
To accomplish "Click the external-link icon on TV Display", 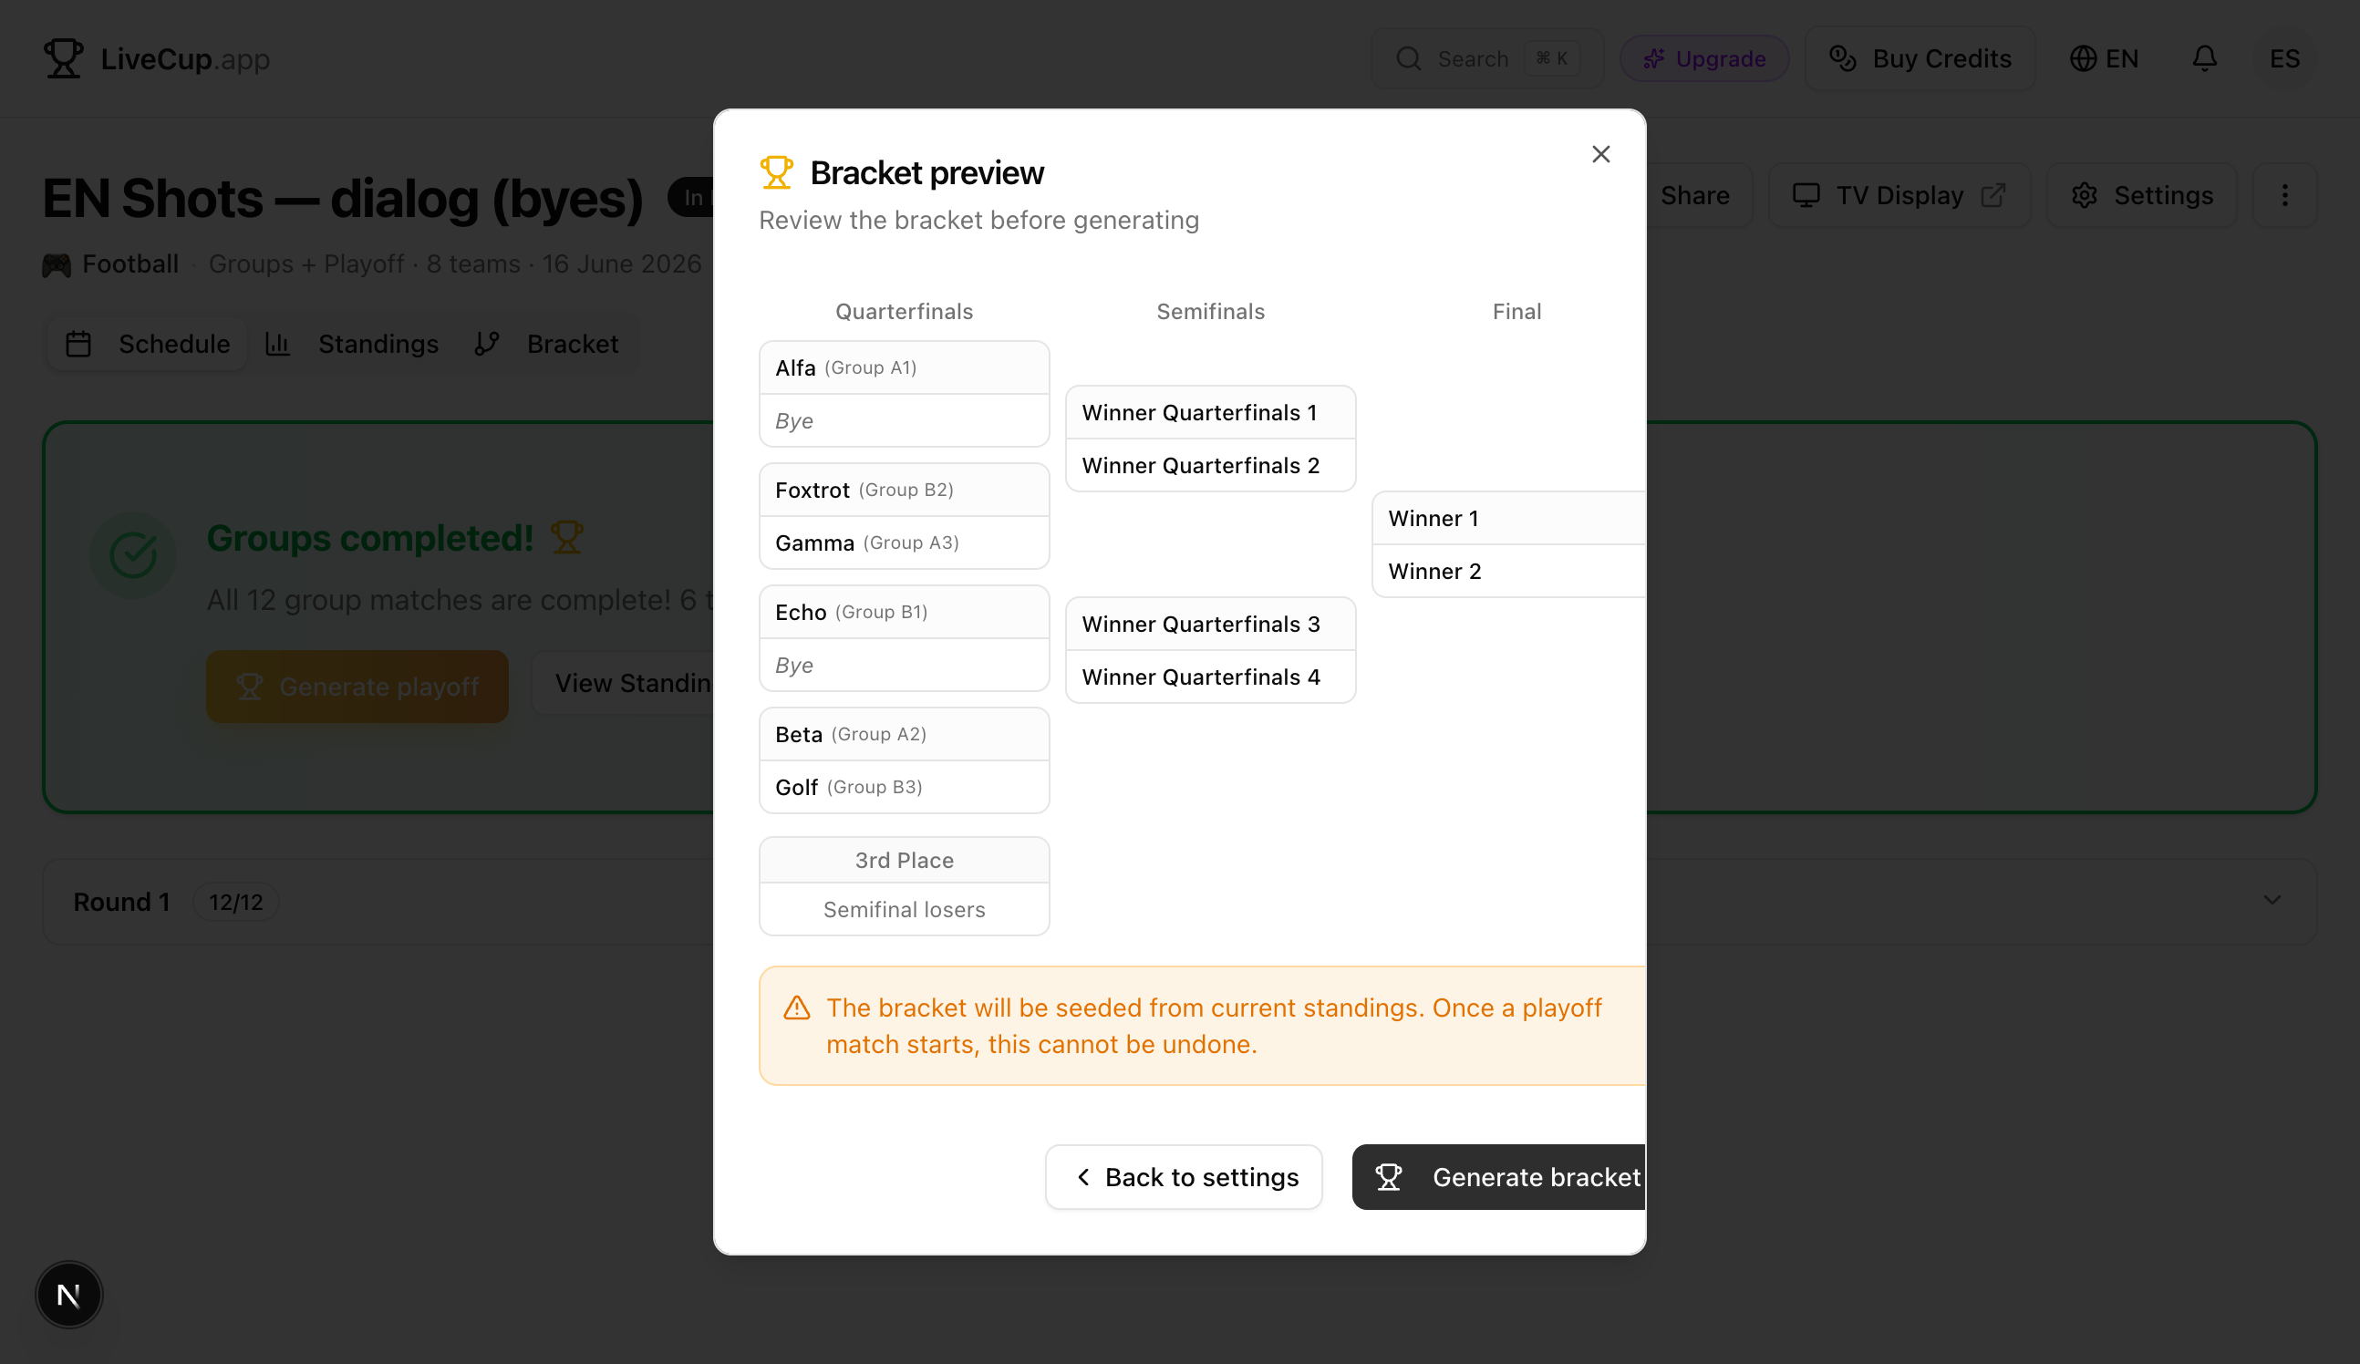I will (x=1993, y=195).
